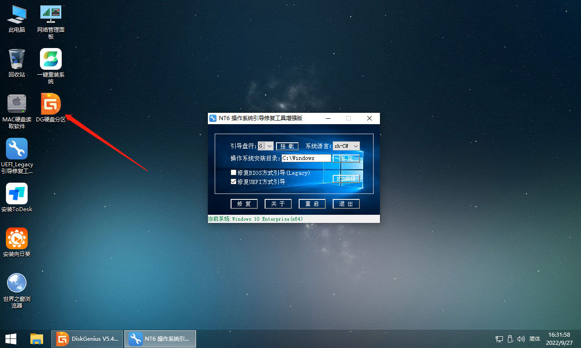Viewport: 581px width, 348px height.
Task: Open the DG硬盘分区 desktop icon
Action: pos(51,104)
